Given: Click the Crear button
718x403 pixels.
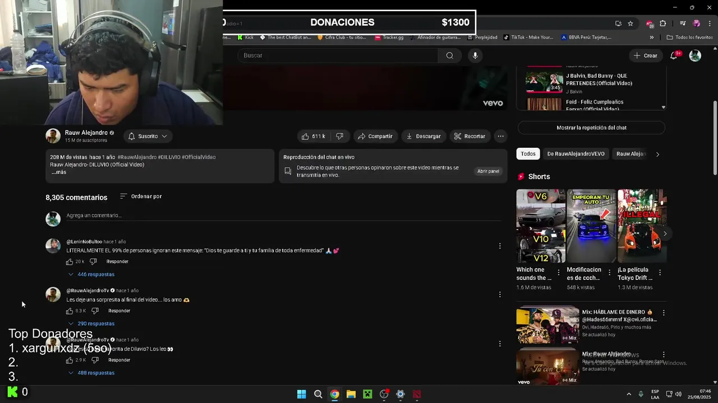Looking at the screenshot, I should click(x=645, y=55).
